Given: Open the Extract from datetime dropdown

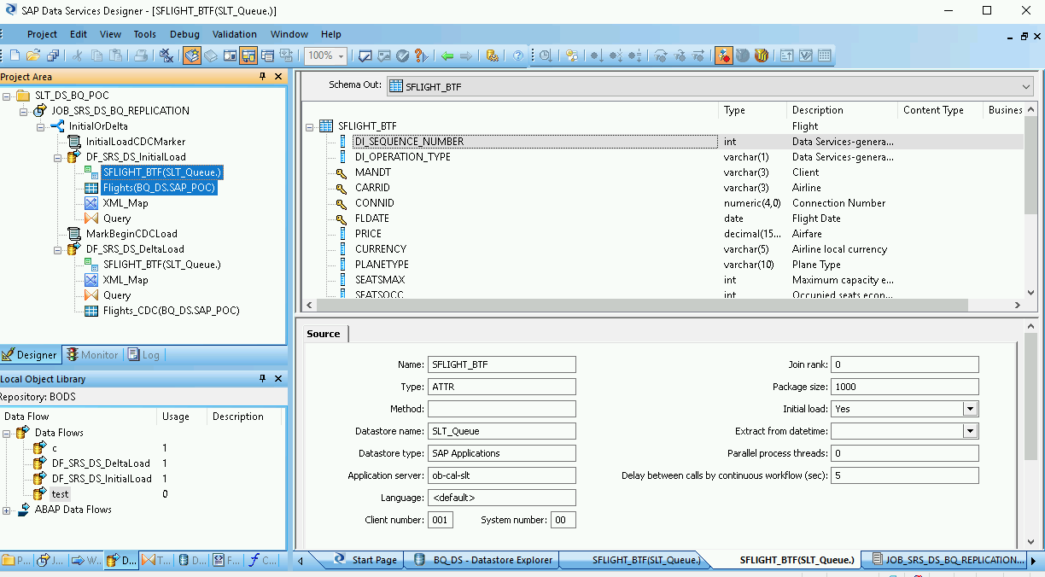Looking at the screenshot, I should [x=970, y=431].
